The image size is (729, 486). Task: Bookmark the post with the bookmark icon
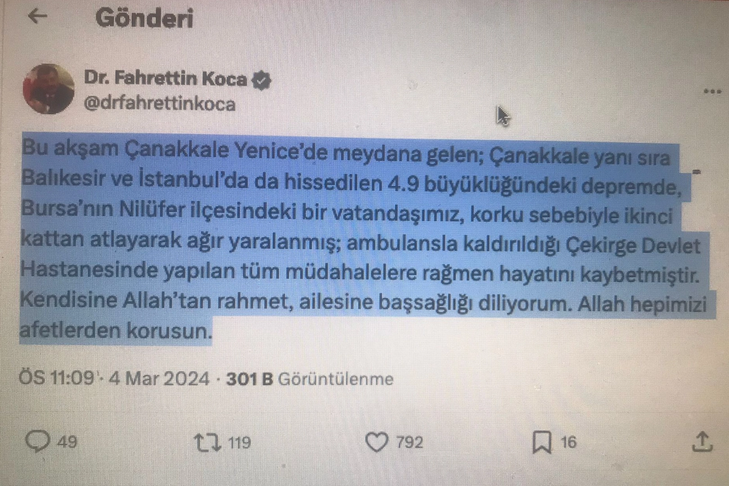pos(542,442)
